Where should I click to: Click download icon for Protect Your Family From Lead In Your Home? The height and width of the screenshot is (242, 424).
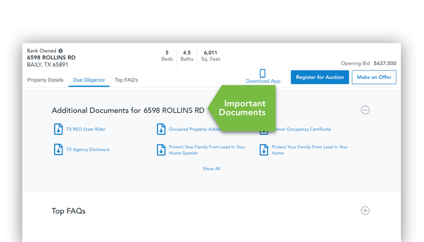tap(264, 150)
